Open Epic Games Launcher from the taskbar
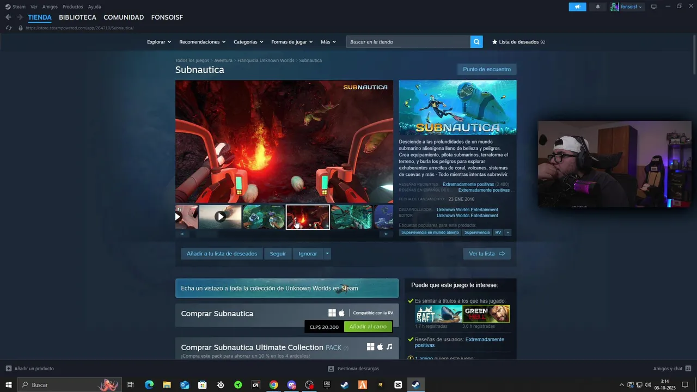This screenshot has height=392, width=697. click(327, 385)
